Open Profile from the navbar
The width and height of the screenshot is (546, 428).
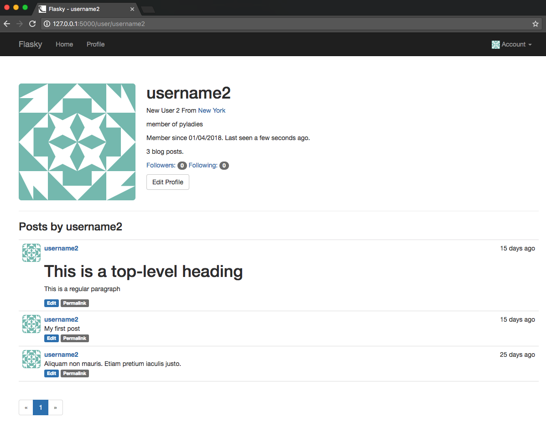(x=95, y=44)
